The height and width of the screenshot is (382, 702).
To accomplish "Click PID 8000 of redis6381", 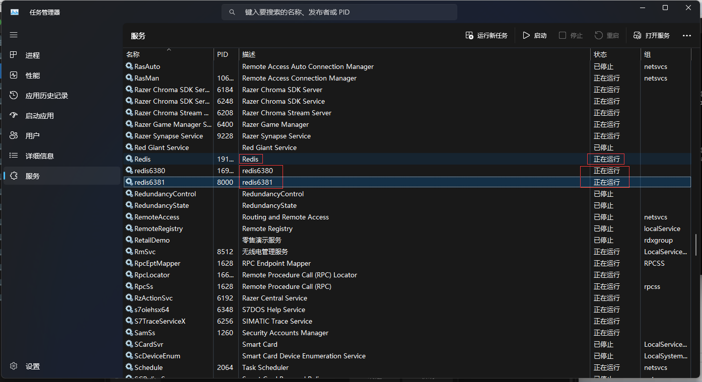I will tap(225, 182).
